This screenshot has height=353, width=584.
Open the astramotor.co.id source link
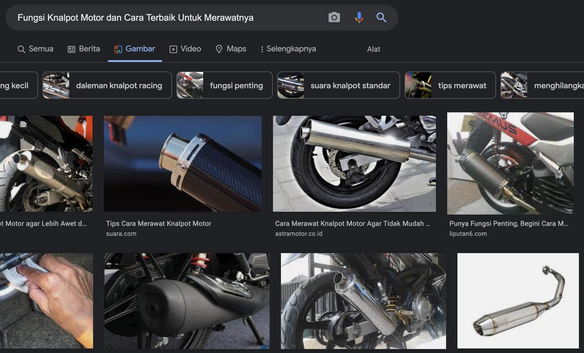(299, 234)
